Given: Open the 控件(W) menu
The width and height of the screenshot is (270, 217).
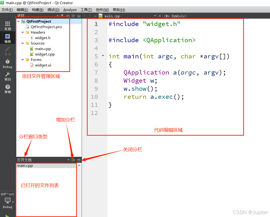Looking at the screenshot, I should pyautogui.click(x=102, y=10).
